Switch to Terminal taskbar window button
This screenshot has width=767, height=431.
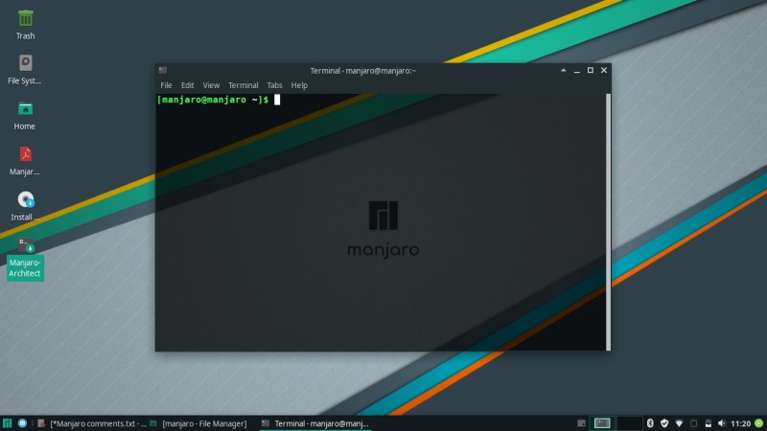(315, 423)
